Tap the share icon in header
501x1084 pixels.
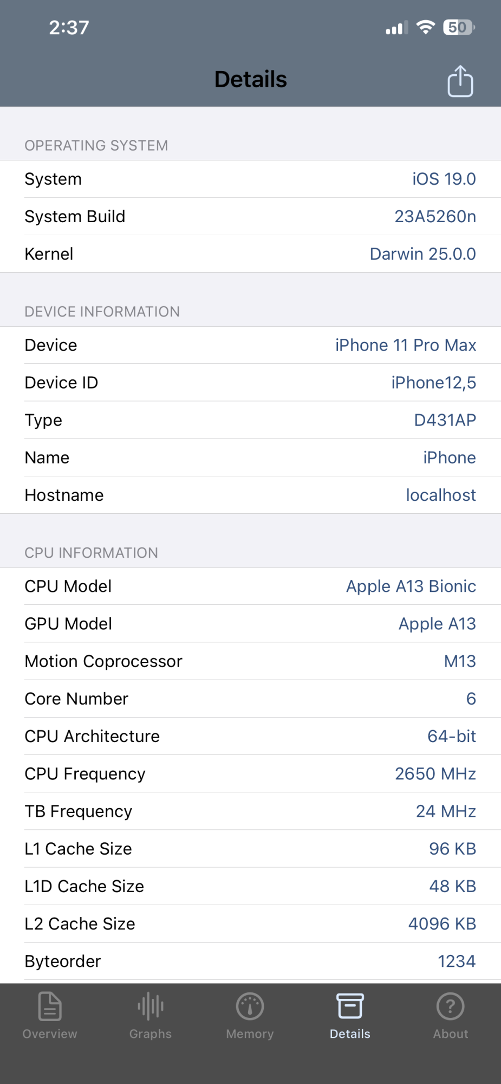tap(460, 81)
